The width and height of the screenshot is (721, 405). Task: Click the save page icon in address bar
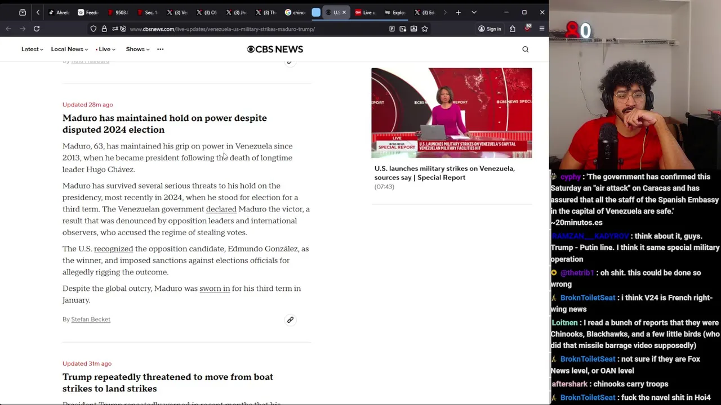[x=413, y=29]
